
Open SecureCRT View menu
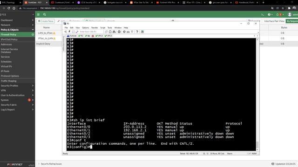pyautogui.click(x=78, y=28)
